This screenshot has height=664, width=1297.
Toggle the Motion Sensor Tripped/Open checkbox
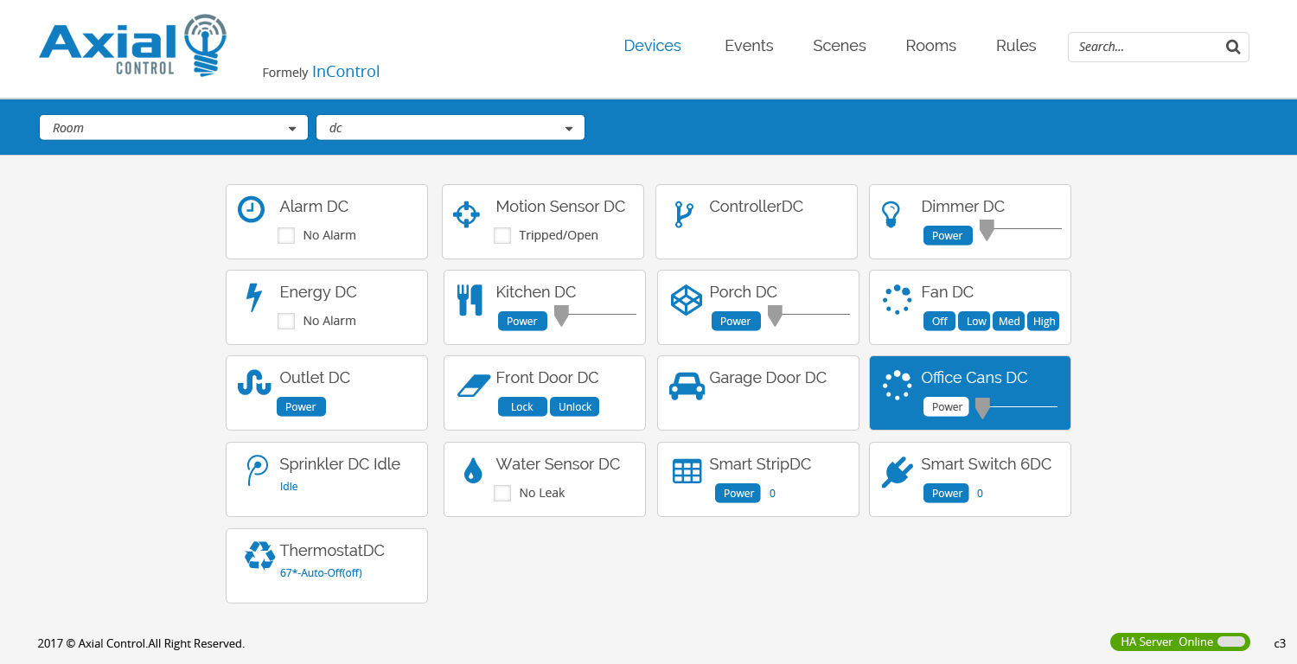click(502, 235)
